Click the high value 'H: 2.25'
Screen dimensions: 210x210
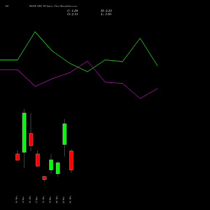(106, 11)
